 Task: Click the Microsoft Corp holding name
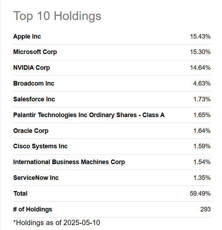coord(35,52)
